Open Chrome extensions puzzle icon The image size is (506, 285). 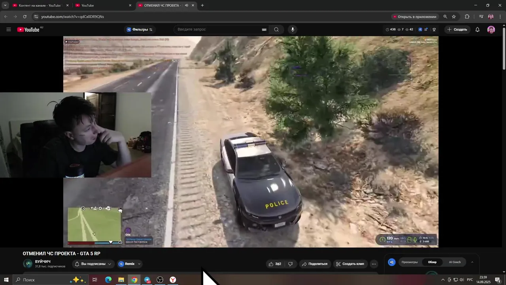467,17
